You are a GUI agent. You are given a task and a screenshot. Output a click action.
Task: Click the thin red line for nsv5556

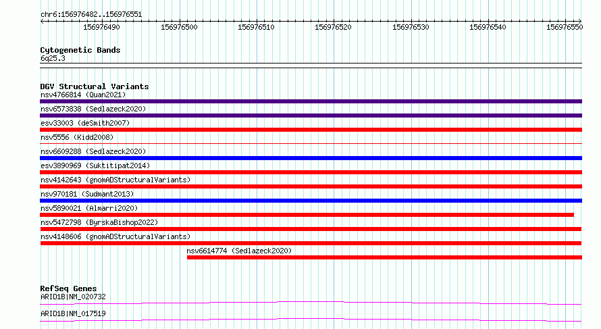click(x=311, y=143)
